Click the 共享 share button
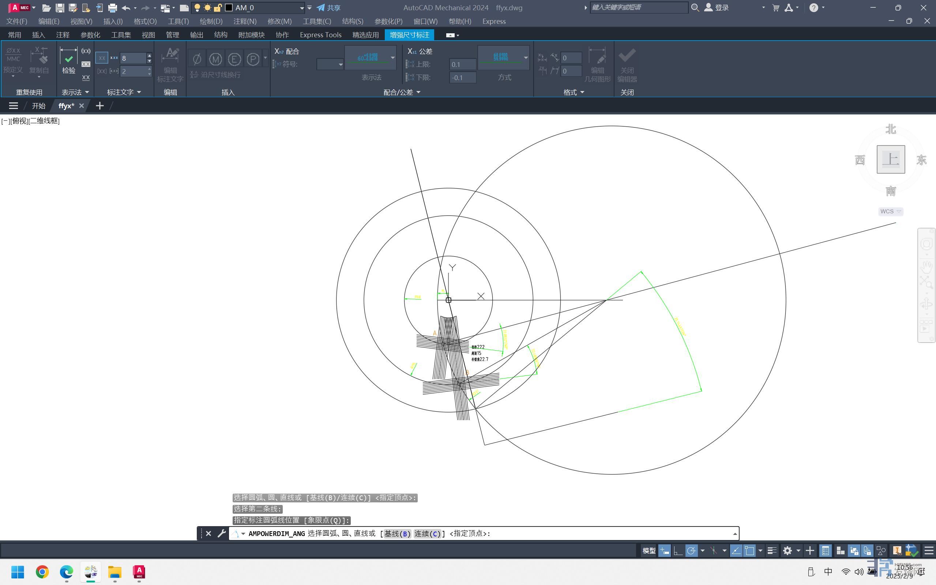 click(x=328, y=8)
